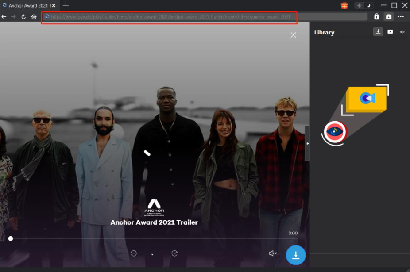Image resolution: width=410 pixels, height=272 pixels.
Task: Open the gift box offer icon
Action: 344,5
